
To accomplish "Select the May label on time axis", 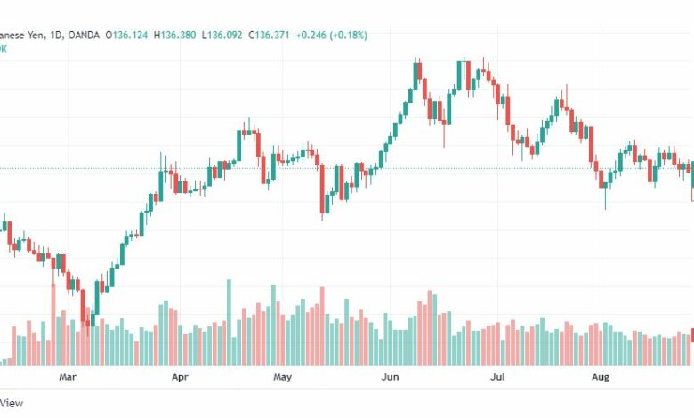I will 282,377.
